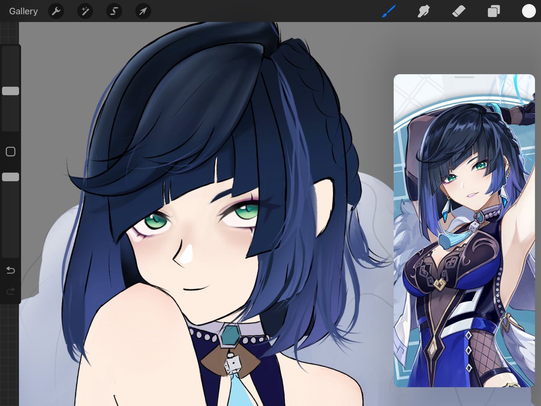This screenshot has width=541, height=406.
Task: Select the Paintbrush tool
Action: [389, 11]
